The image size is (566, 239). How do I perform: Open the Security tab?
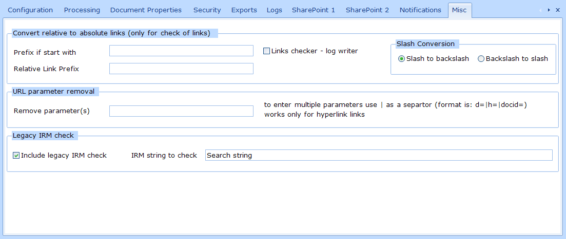pyautogui.click(x=207, y=10)
